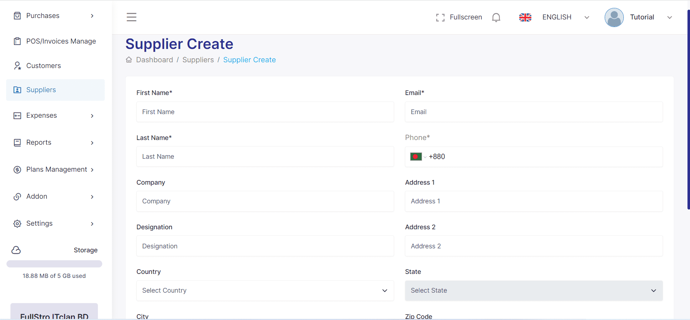The image size is (690, 320).
Task: Open the Select Country dropdown
Action: (265, 290)
